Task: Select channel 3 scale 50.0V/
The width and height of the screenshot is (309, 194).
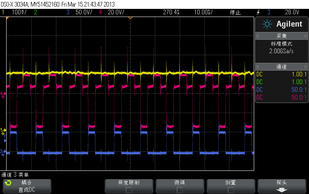Action: tap(84, 12)
